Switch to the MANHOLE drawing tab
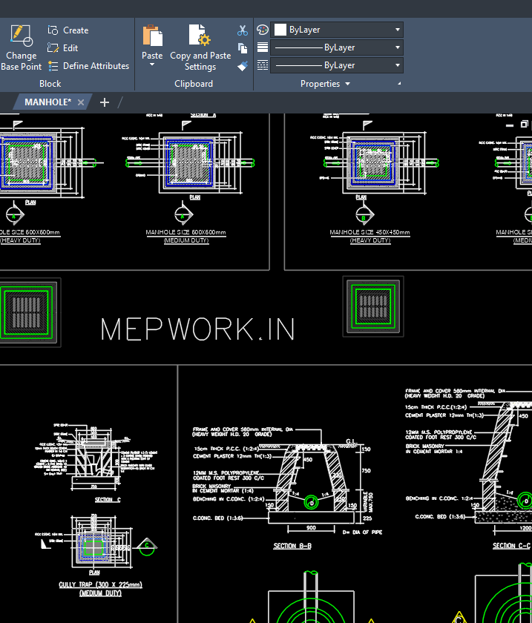 click(47, 102)
